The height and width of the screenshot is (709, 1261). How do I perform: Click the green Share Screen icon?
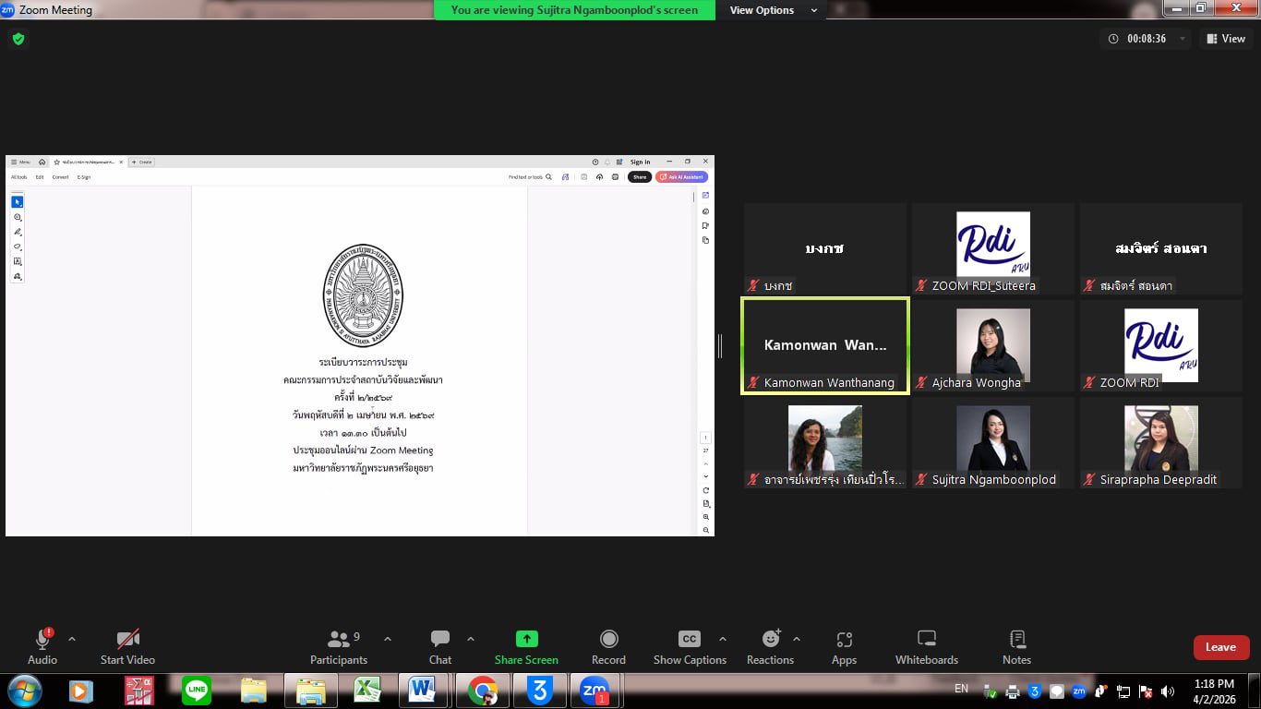click(x=526, y=639)
